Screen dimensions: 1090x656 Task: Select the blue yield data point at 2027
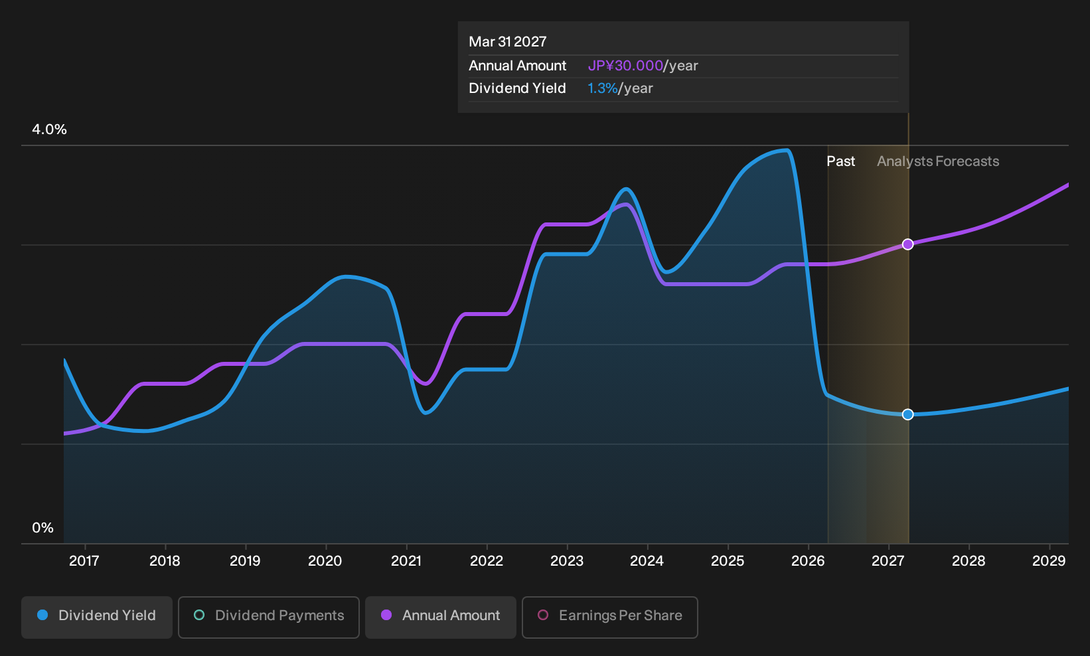point(908,414)
